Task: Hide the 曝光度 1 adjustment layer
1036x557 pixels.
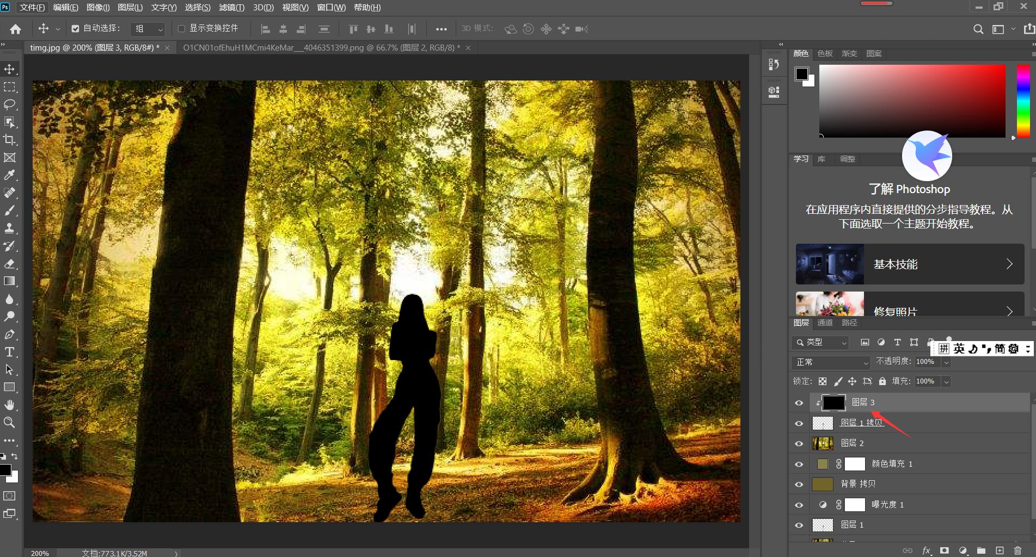Action: [x=799, y=505]
